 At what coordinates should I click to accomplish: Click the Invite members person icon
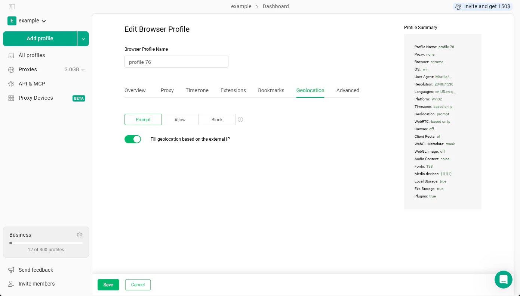click(x=12, y=284)
